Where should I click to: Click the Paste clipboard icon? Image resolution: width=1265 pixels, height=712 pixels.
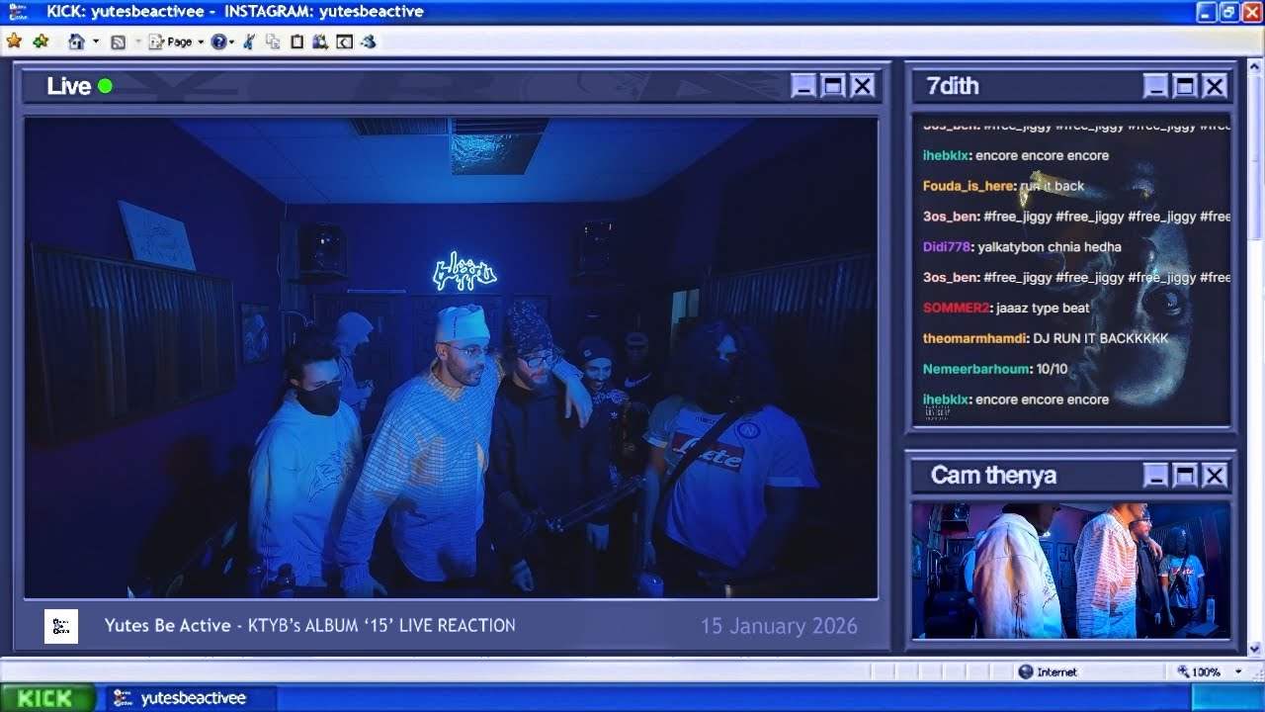tap(296, 42)
